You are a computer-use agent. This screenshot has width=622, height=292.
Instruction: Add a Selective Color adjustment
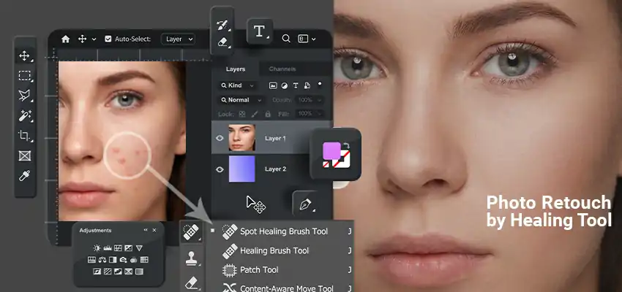(x=128, y=272)
